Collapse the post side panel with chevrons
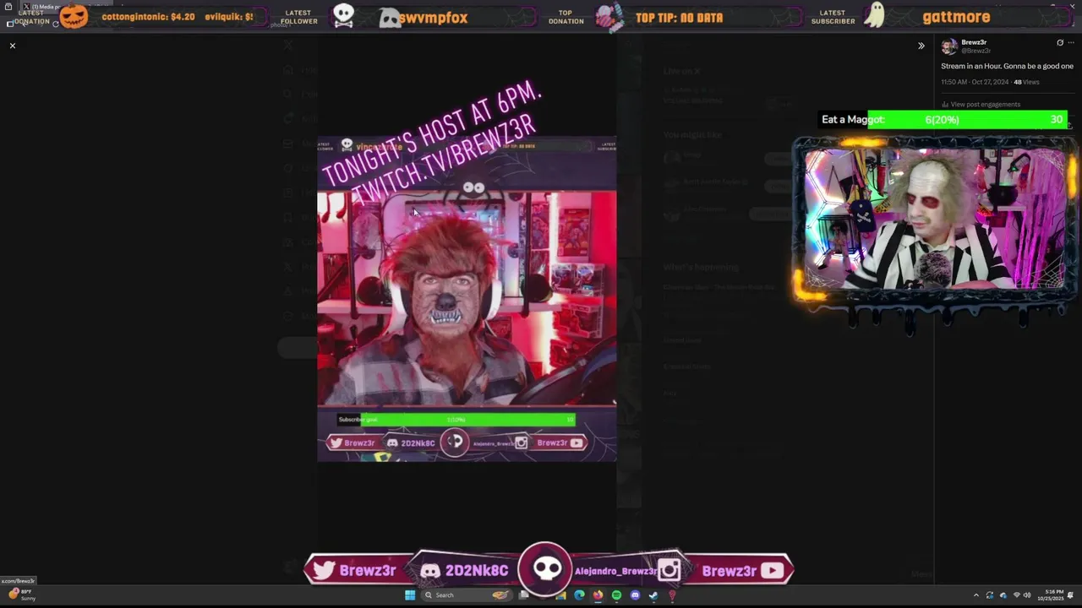 pos(921,46)
